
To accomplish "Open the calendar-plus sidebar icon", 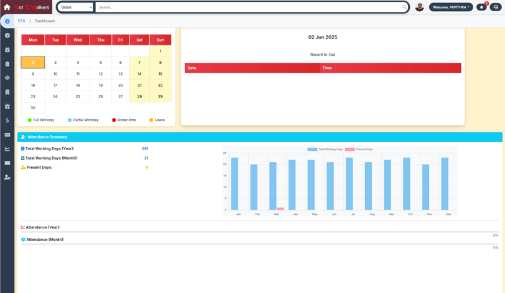I will (x=7, y=50).
